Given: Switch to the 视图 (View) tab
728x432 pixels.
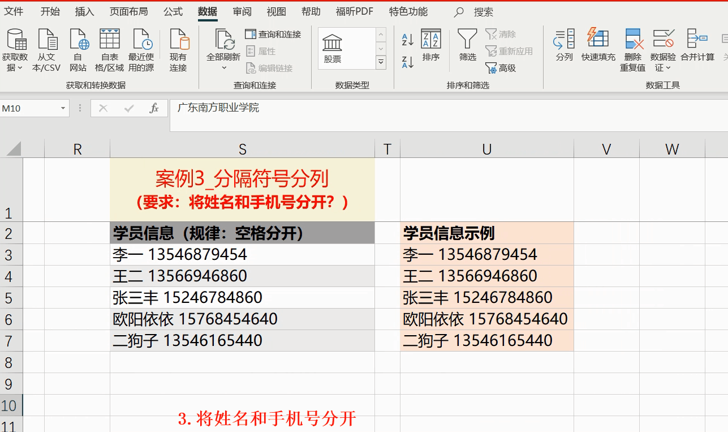Looking at the screenshot, I should 277,11.
